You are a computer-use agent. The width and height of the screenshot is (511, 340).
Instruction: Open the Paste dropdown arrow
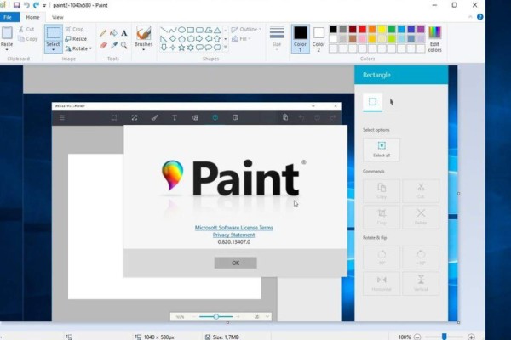[7, 50]
